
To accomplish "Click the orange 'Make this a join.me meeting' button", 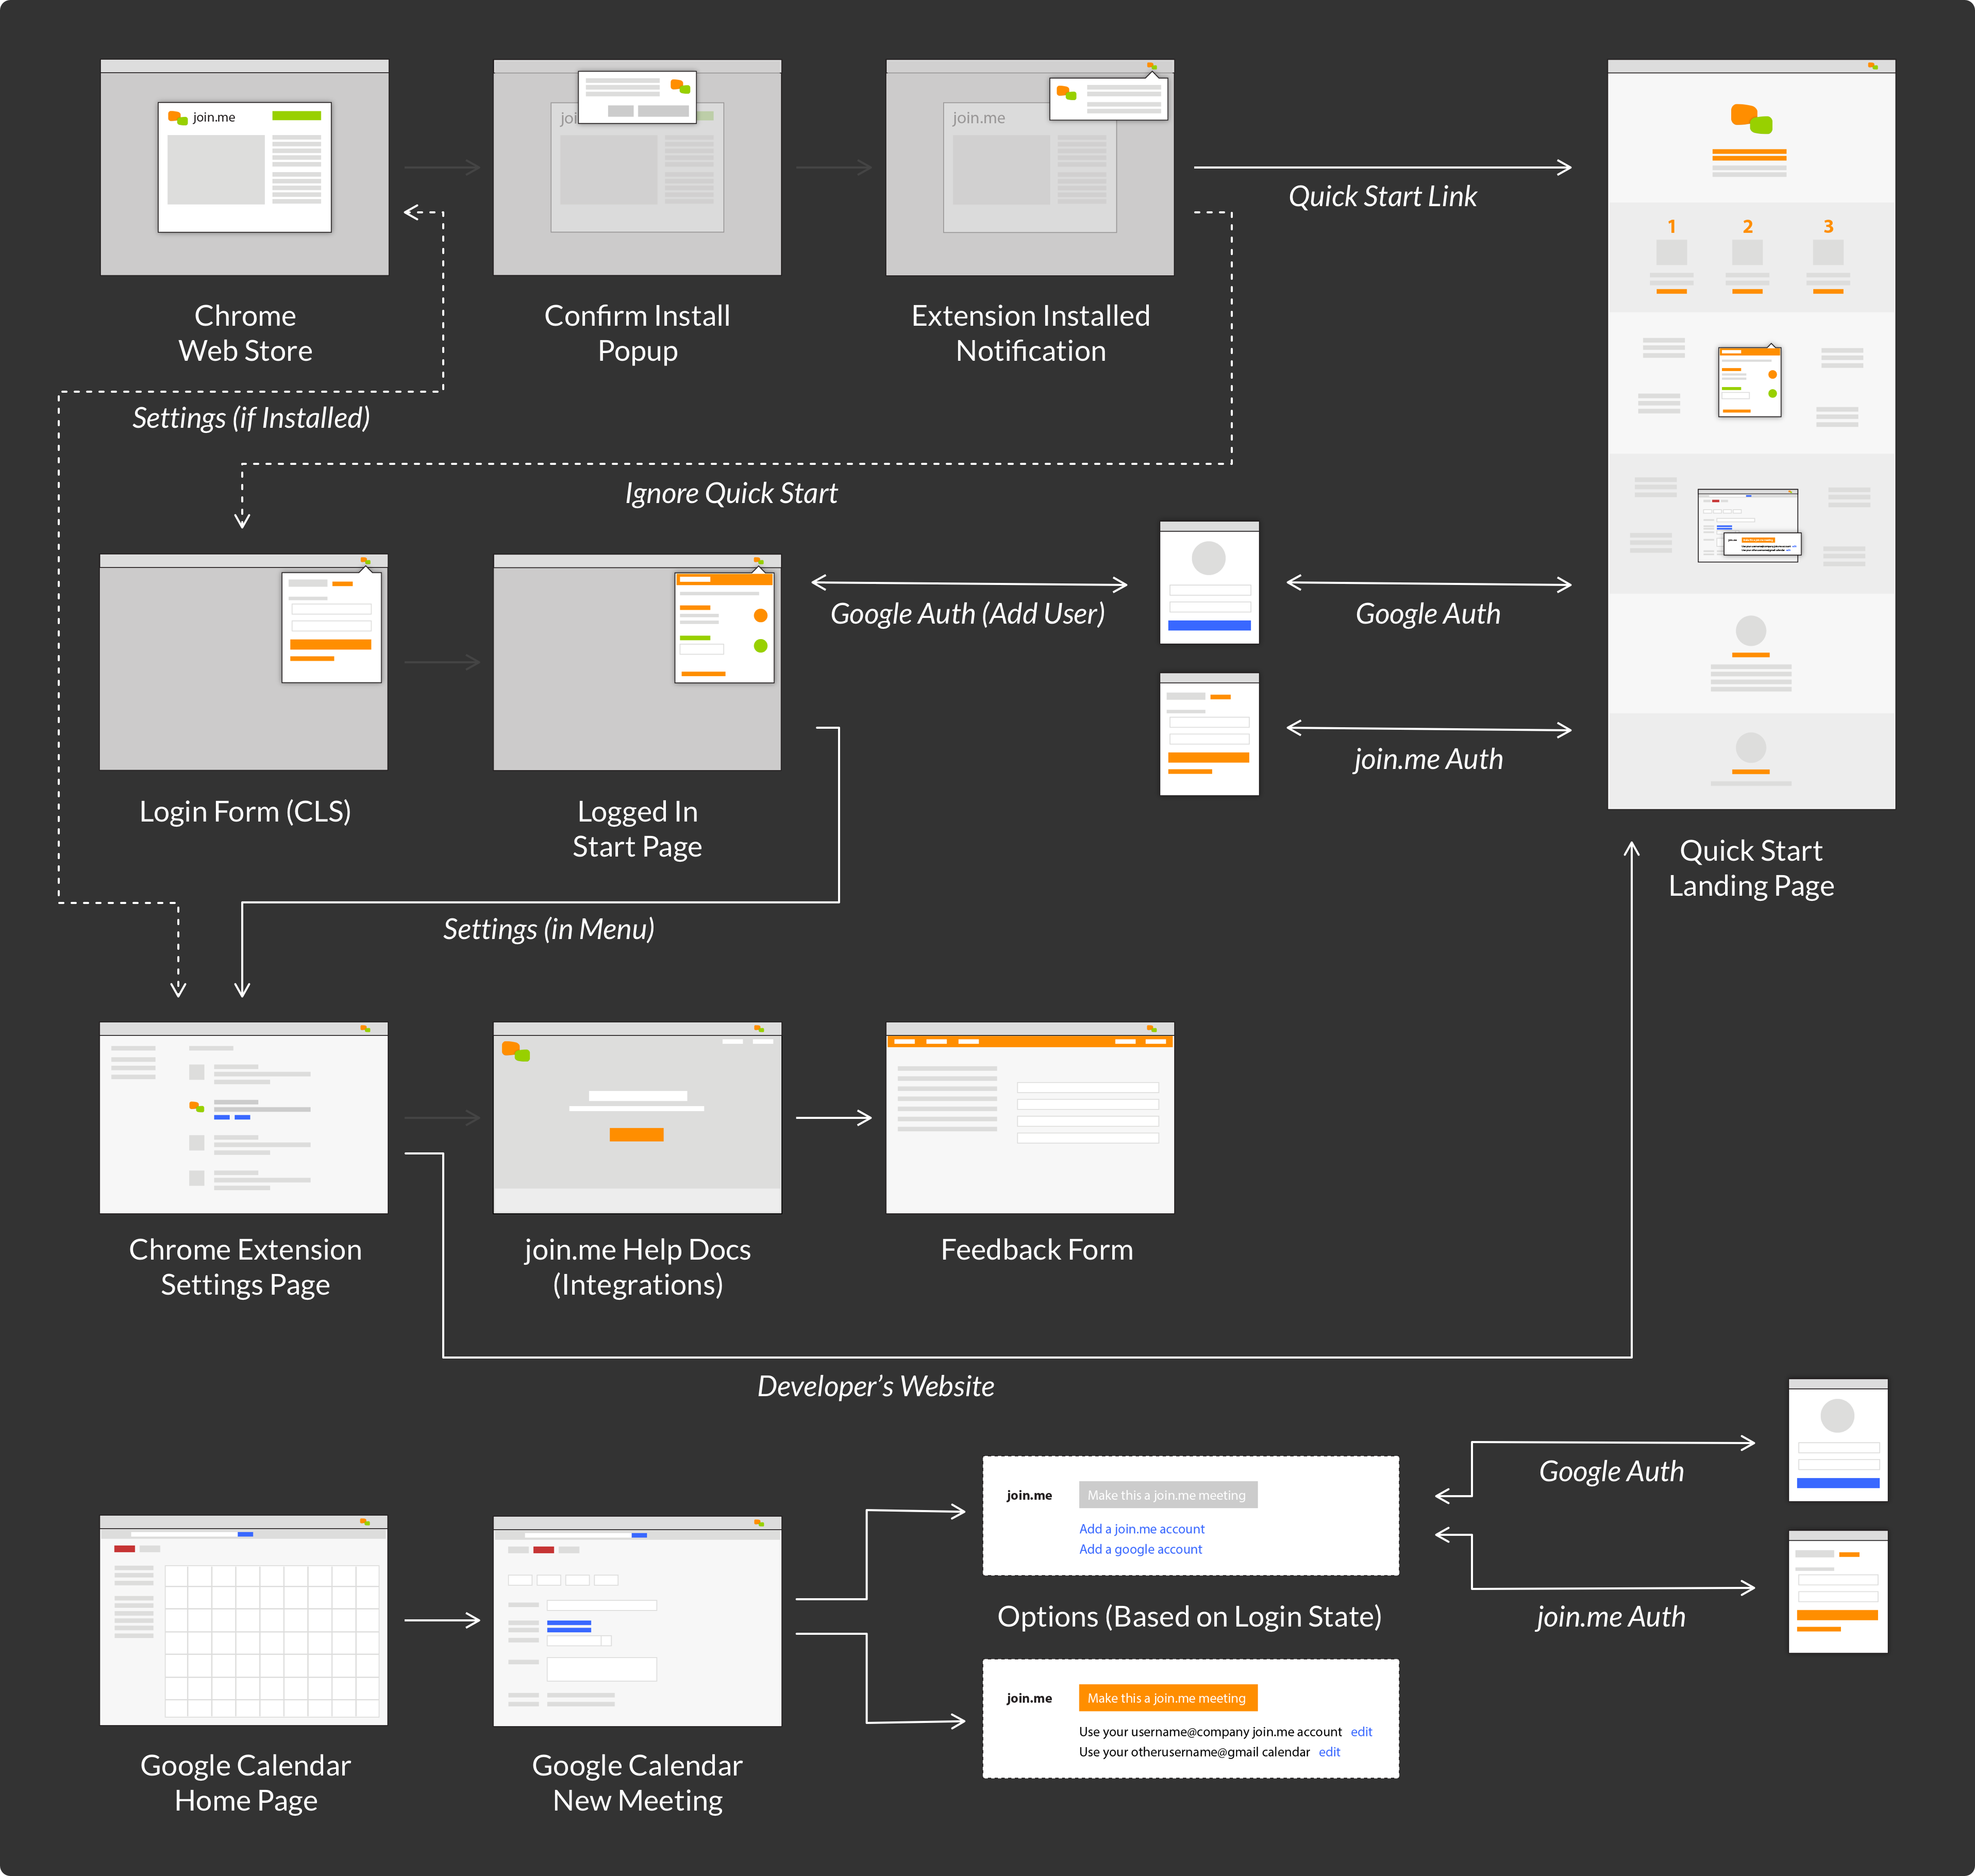I will (1167, 1698).
